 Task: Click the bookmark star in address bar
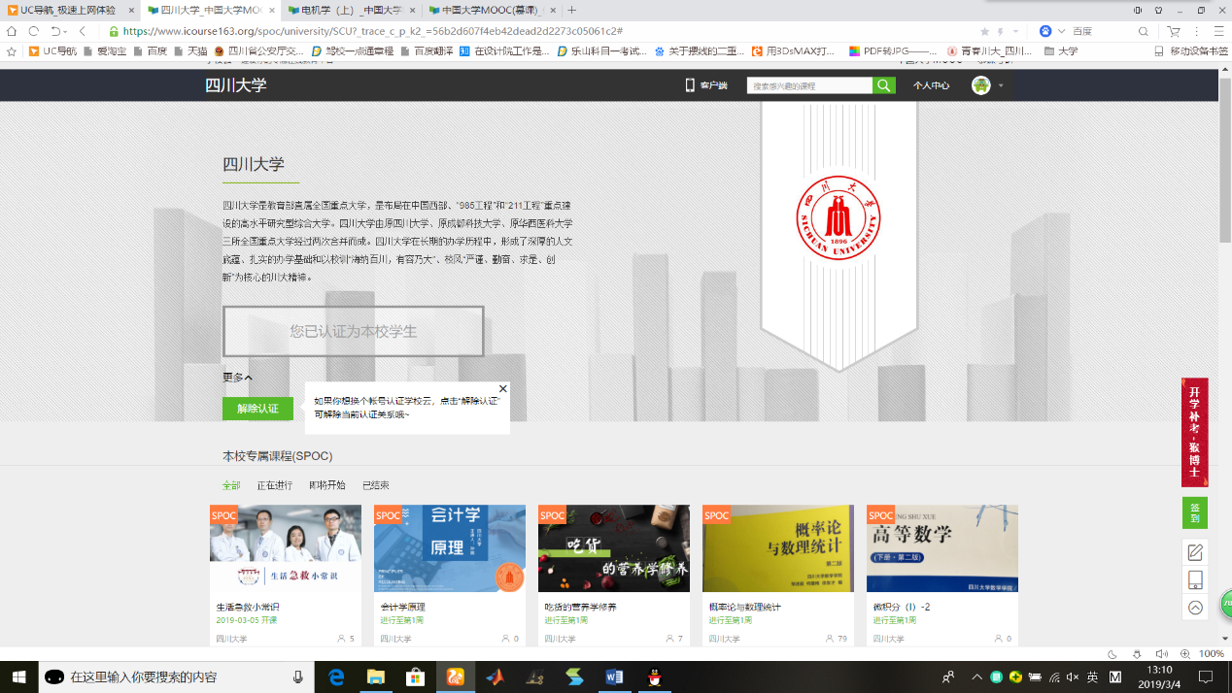(x=985, y=31)
